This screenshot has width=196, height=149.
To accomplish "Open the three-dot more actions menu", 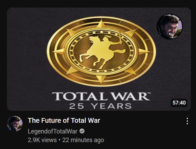I will (x=187, y=121).
